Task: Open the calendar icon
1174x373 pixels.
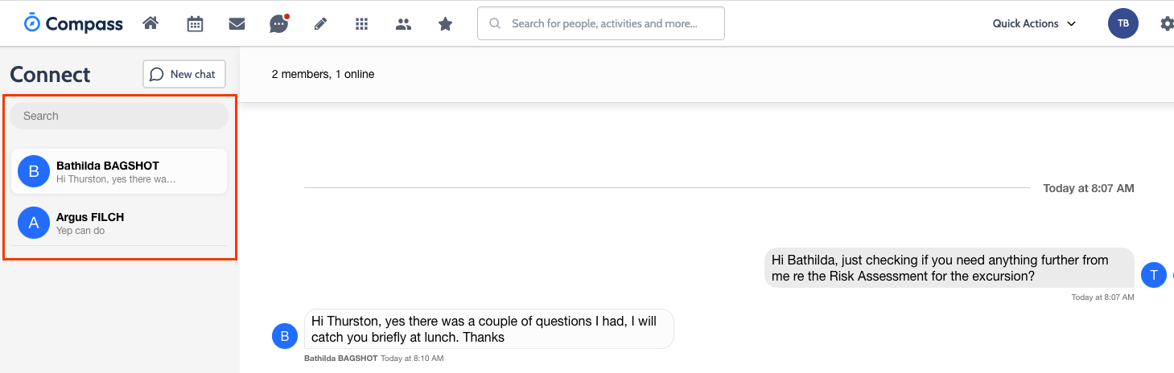Action: pyautogui.click(x=195, y=24)
